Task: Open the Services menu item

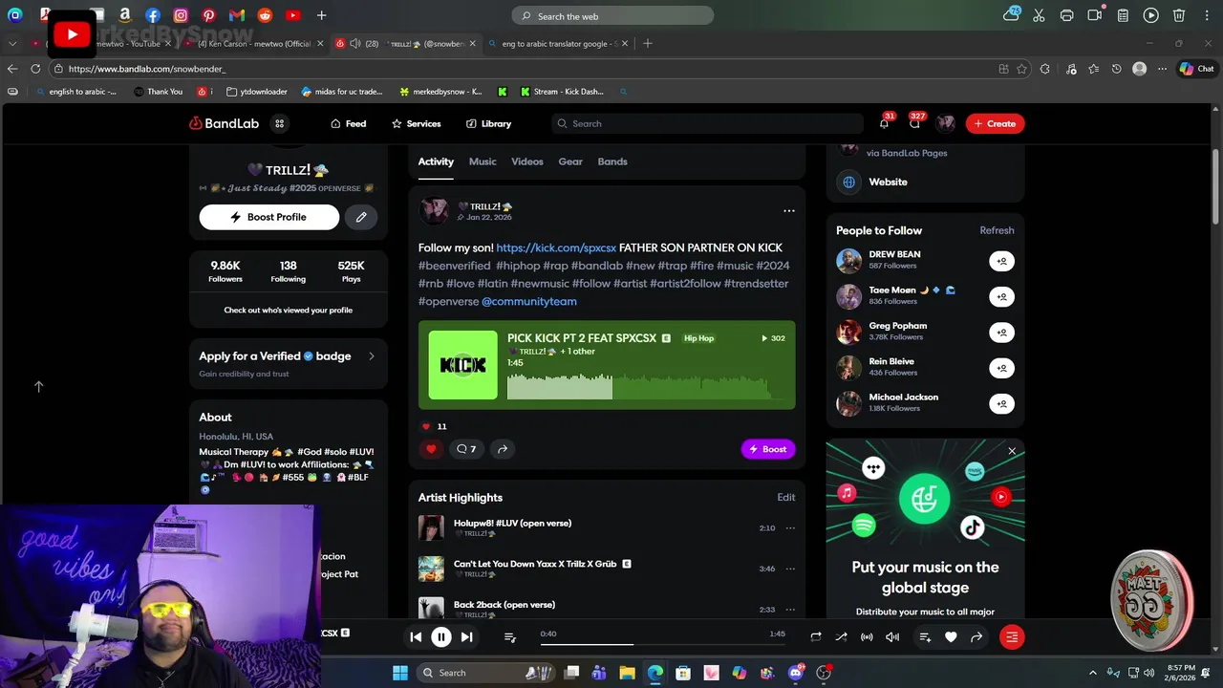Action: click(416, 123)
